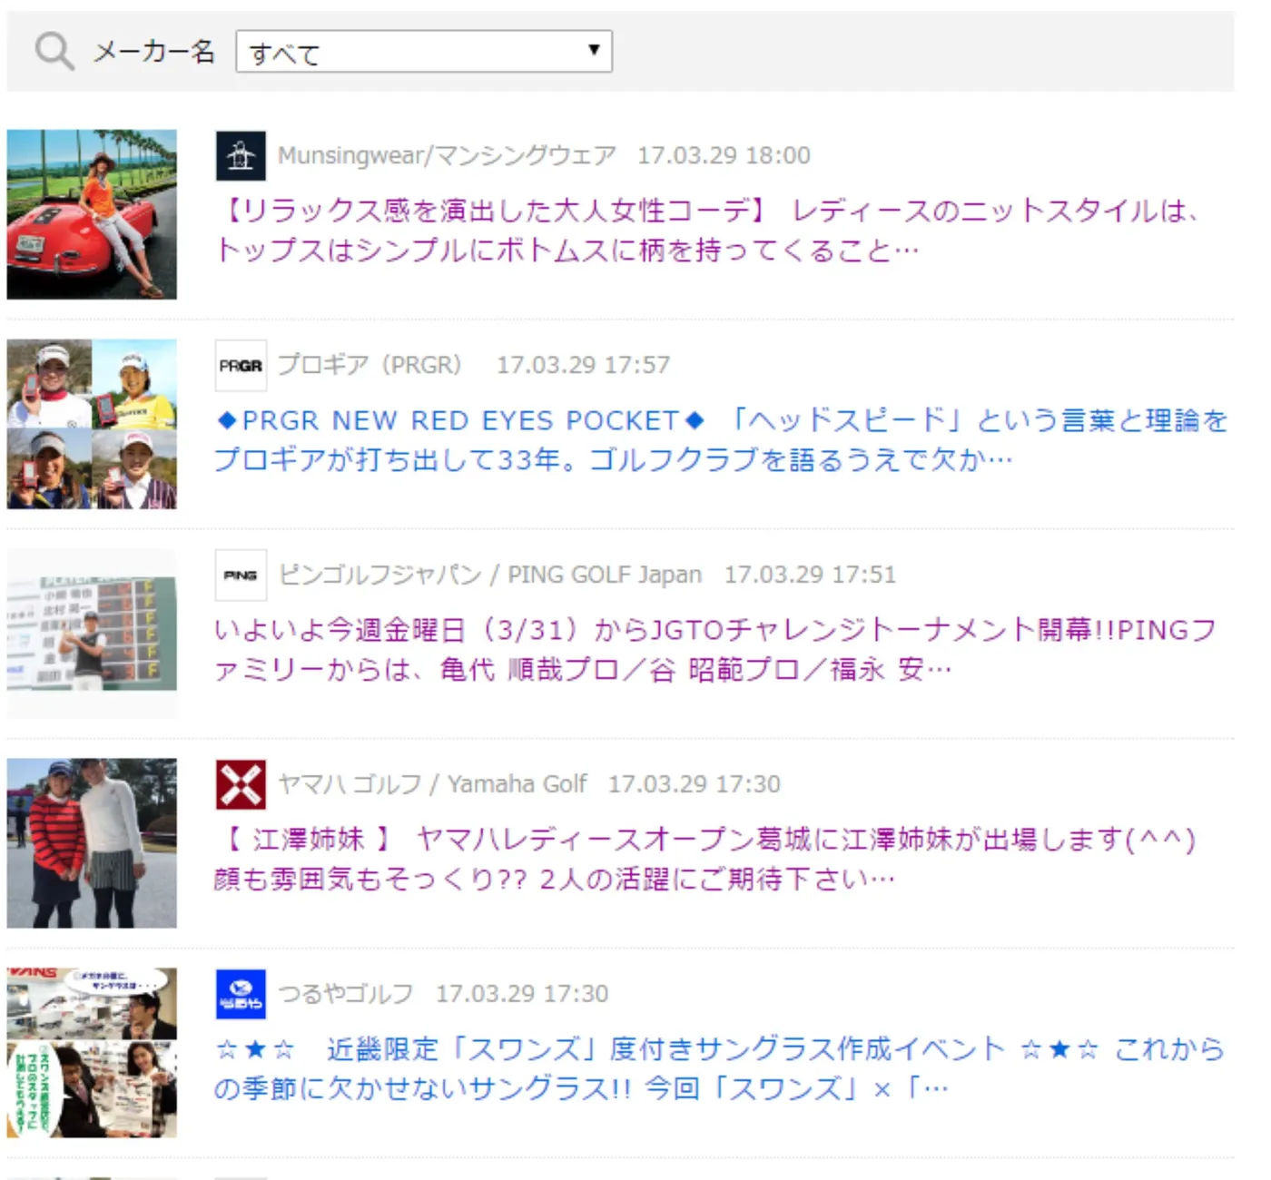Open the PRGR NEW RED EYES POCKET article
1271x1180 pixels.
(717, 440)
